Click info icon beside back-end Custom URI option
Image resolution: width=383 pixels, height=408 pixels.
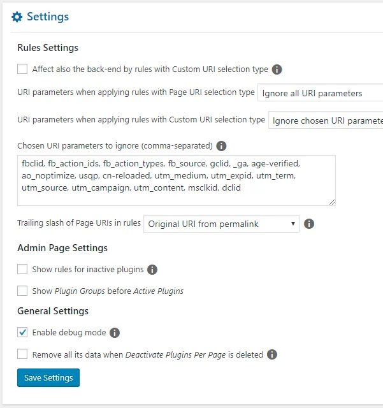(277, 69)
